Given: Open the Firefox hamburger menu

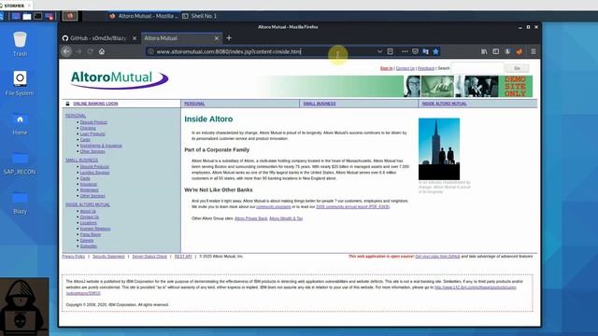Looking at the screenshot, I should pos(534,51).
